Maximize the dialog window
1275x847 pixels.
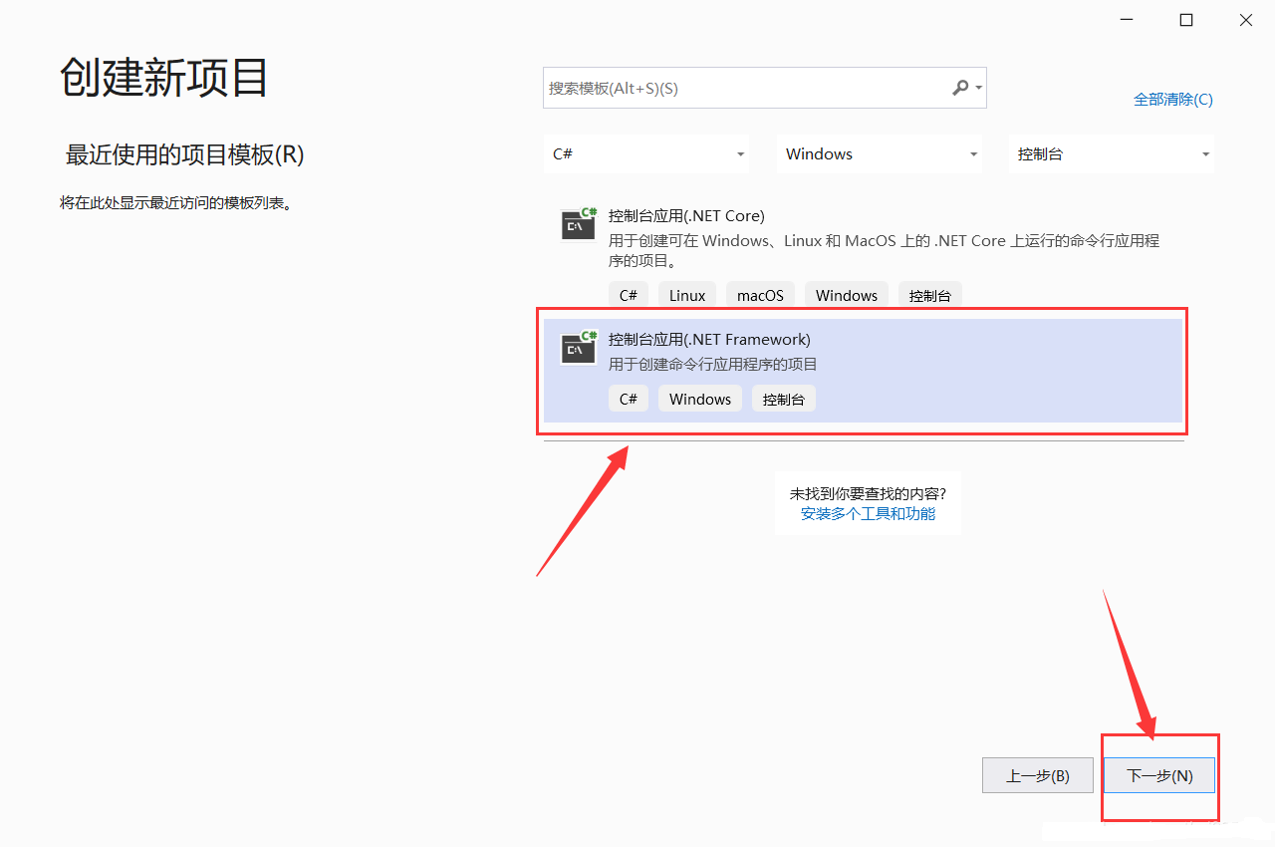click(1186, 20)
